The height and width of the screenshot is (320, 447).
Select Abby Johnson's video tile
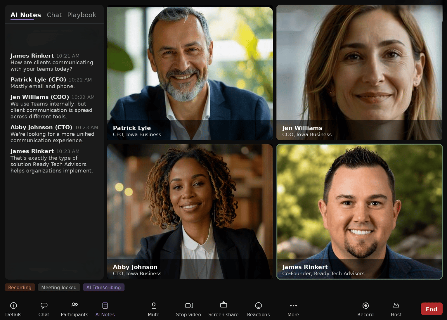pyautogui.click(x=190, y=212)
